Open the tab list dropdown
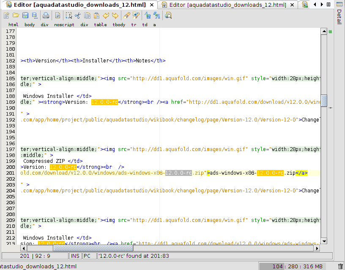345x270 pixels. point(329,4)
